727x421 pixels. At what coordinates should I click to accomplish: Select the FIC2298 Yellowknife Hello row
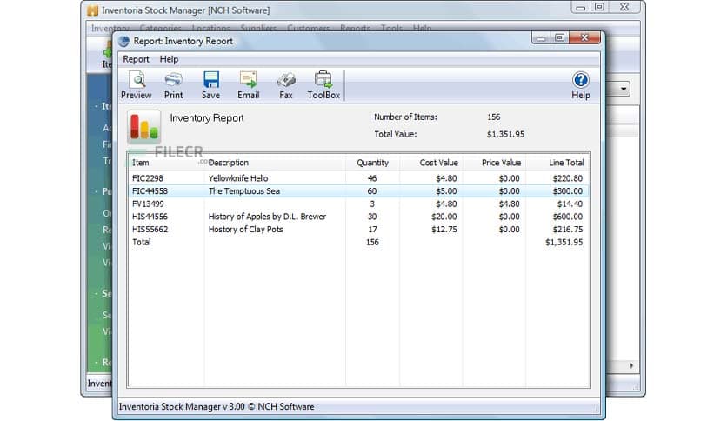pyautogui.click(x=238, y=178)
